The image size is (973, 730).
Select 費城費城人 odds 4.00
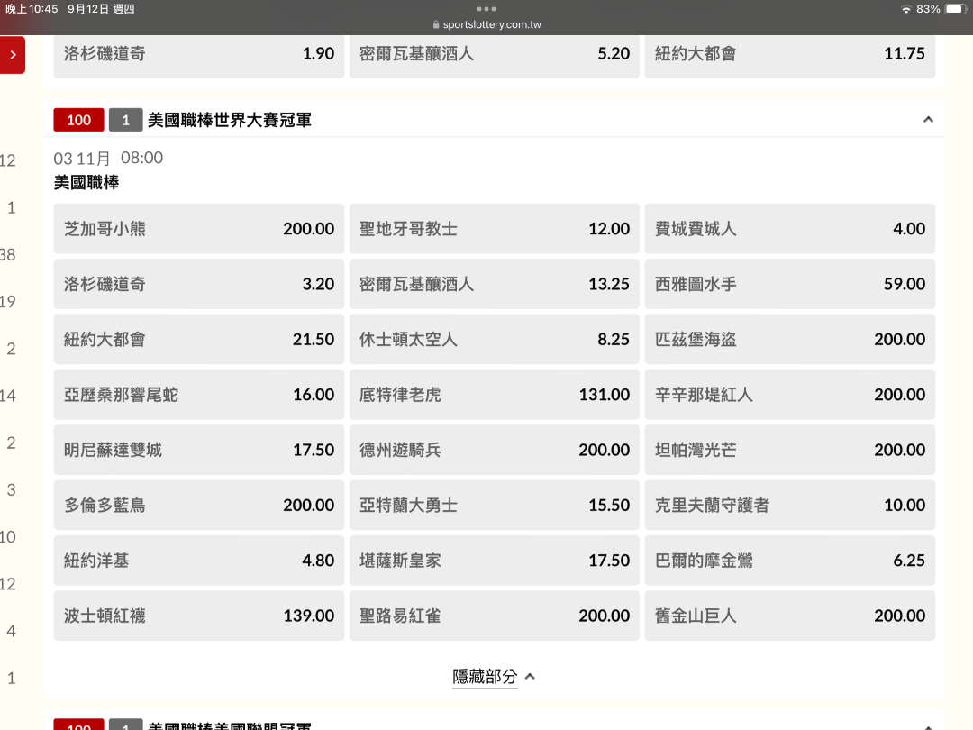(x=789, y=228)
